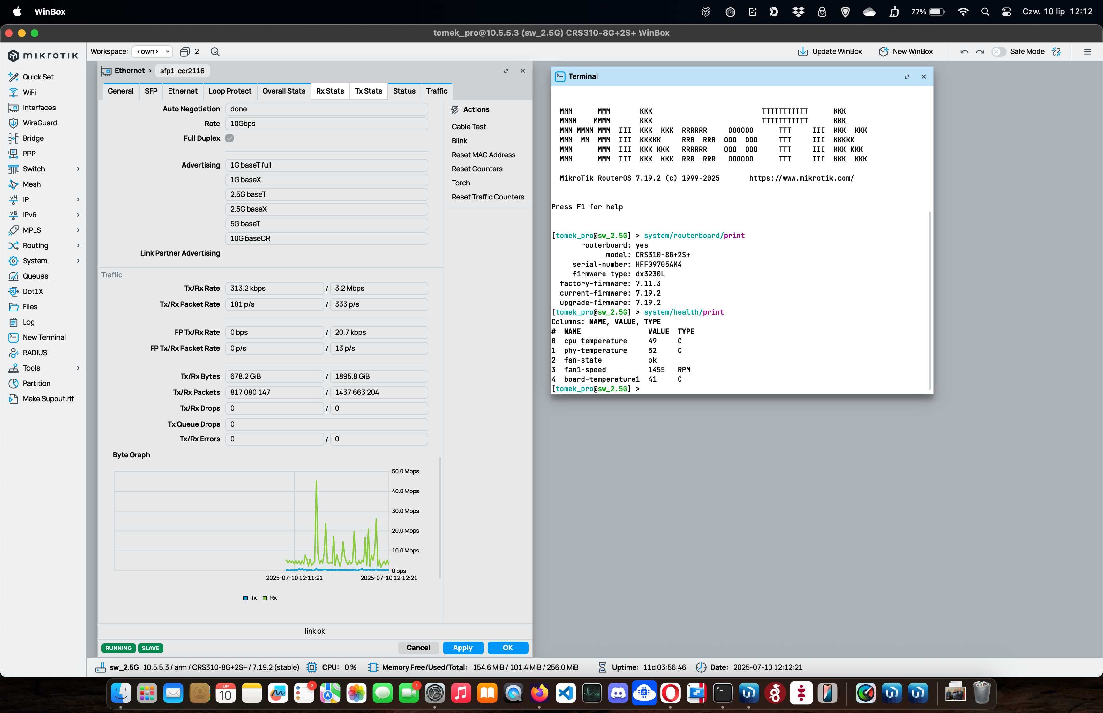Open Visual Studio Code from the Dock
Image resolution: width=1103 pixels, height=713 pixels.
coord(566,693)
